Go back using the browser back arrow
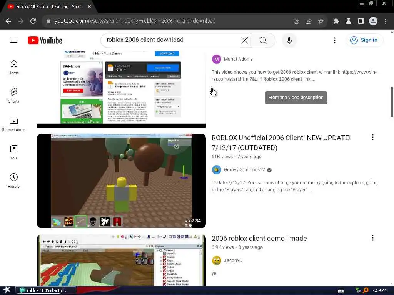 point(8,21)
